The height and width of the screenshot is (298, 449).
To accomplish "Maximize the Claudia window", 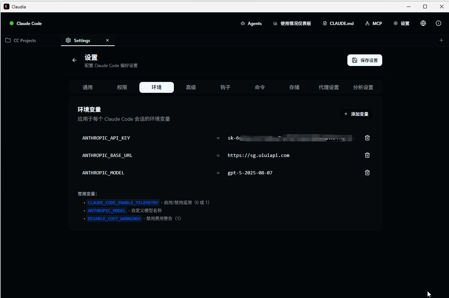I will click(425, 7).
